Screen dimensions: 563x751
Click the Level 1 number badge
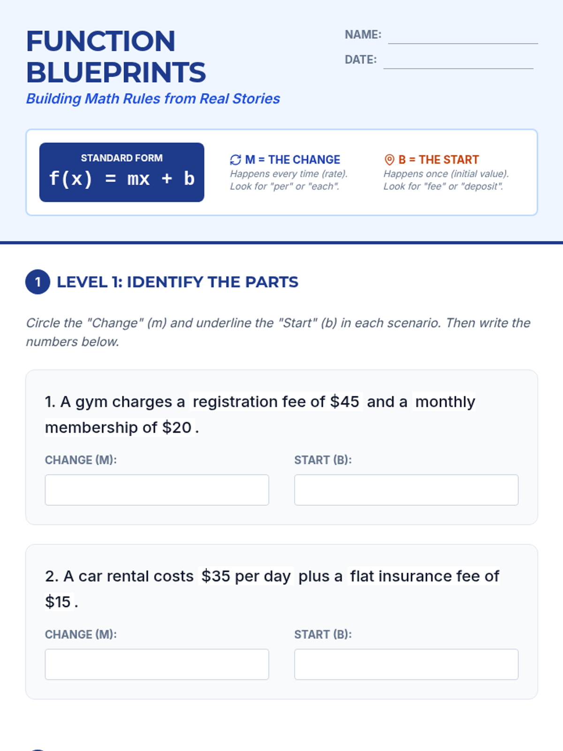[38, 282]
